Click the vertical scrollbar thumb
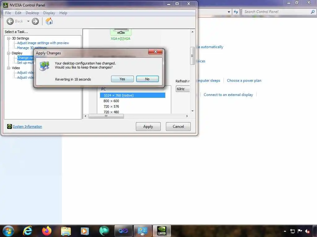The width and height of the screenshot is (317, 237). (x=193, y=56)
